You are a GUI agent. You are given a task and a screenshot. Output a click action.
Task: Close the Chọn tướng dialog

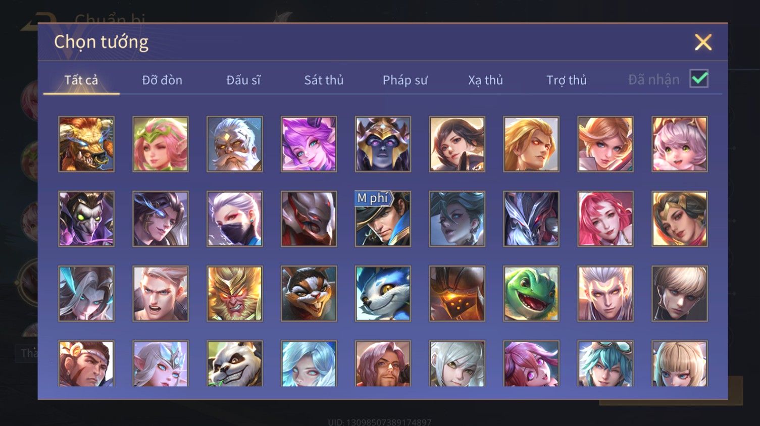point(703,42)
